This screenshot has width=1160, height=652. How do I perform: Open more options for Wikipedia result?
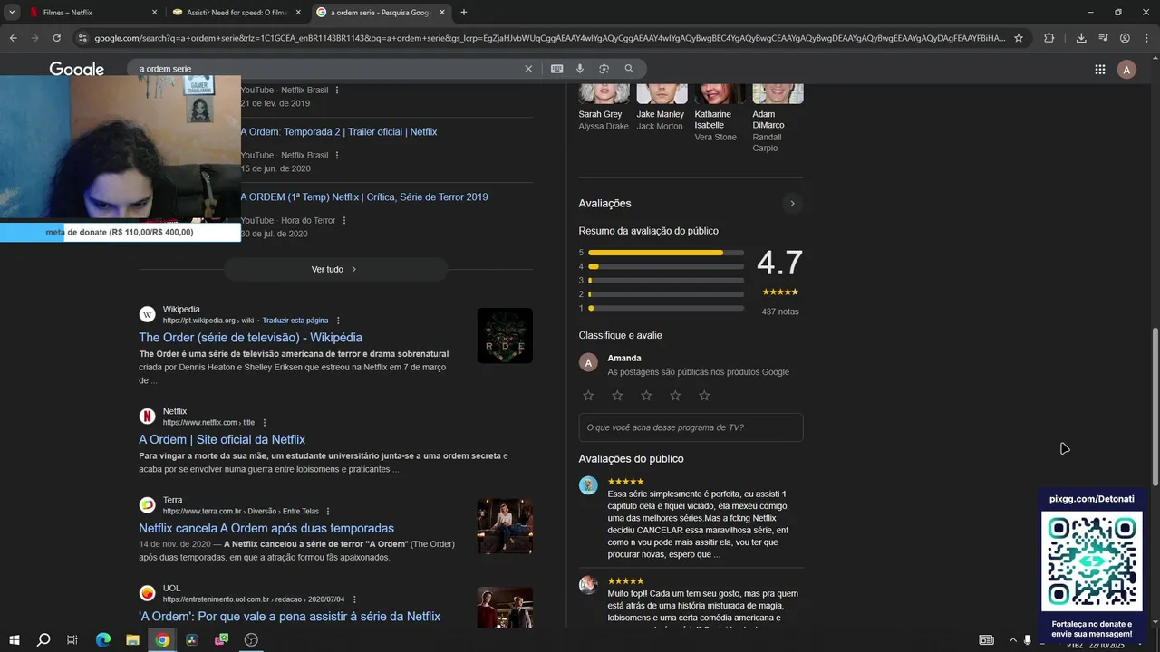pyautogui.click(x=338, y=321)
